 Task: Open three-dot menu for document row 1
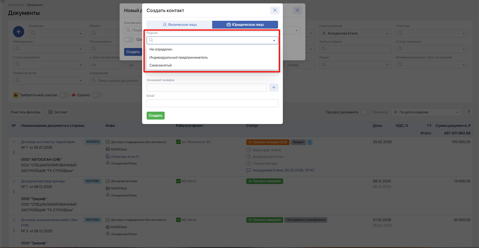tap(14, 153)
